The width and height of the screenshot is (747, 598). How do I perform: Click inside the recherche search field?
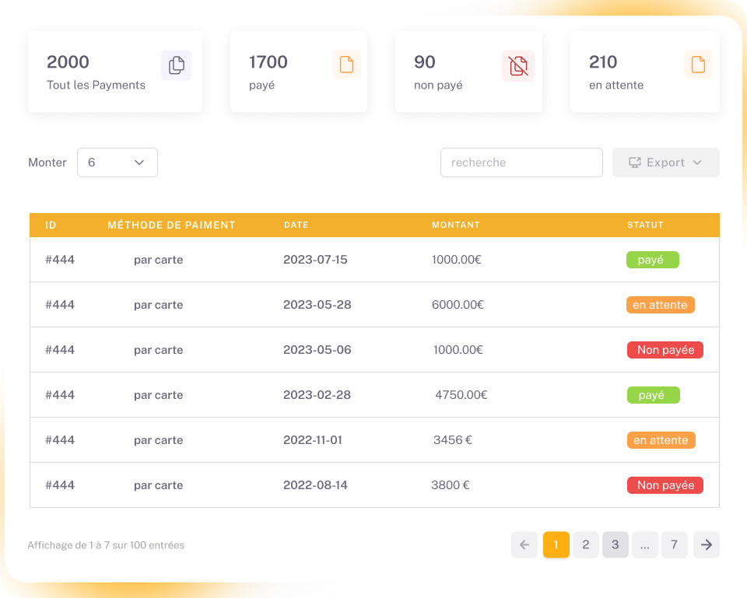[521, 163]
